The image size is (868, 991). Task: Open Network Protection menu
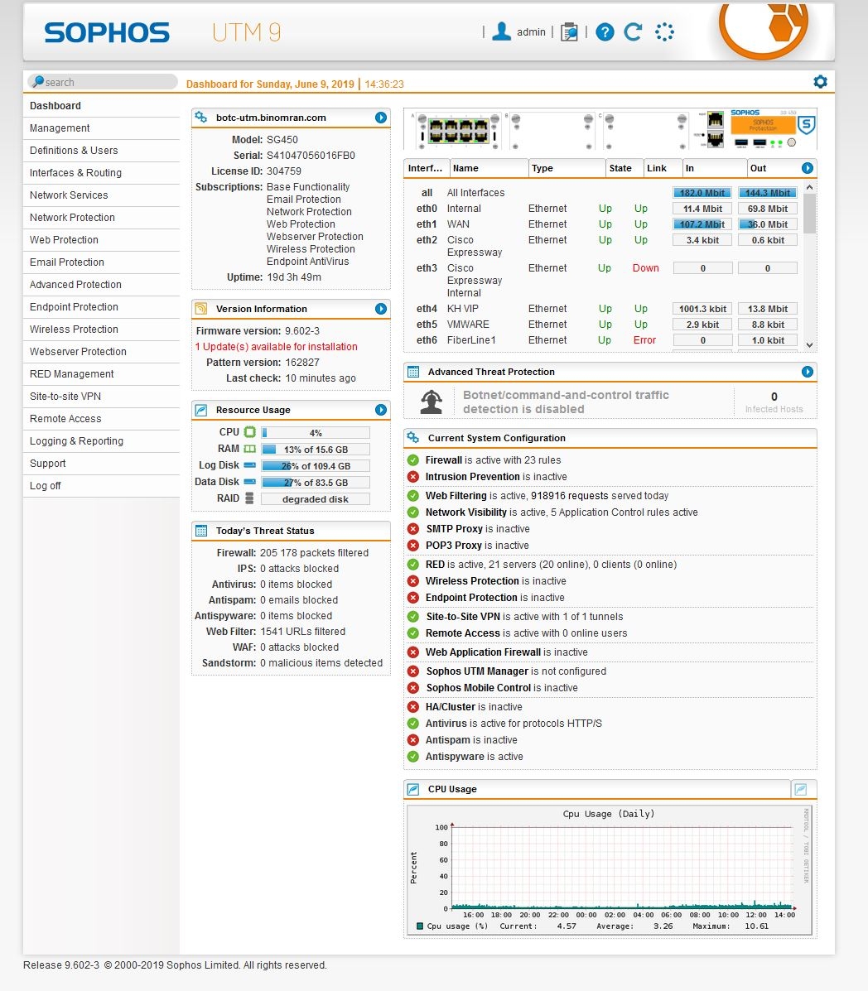72,218
